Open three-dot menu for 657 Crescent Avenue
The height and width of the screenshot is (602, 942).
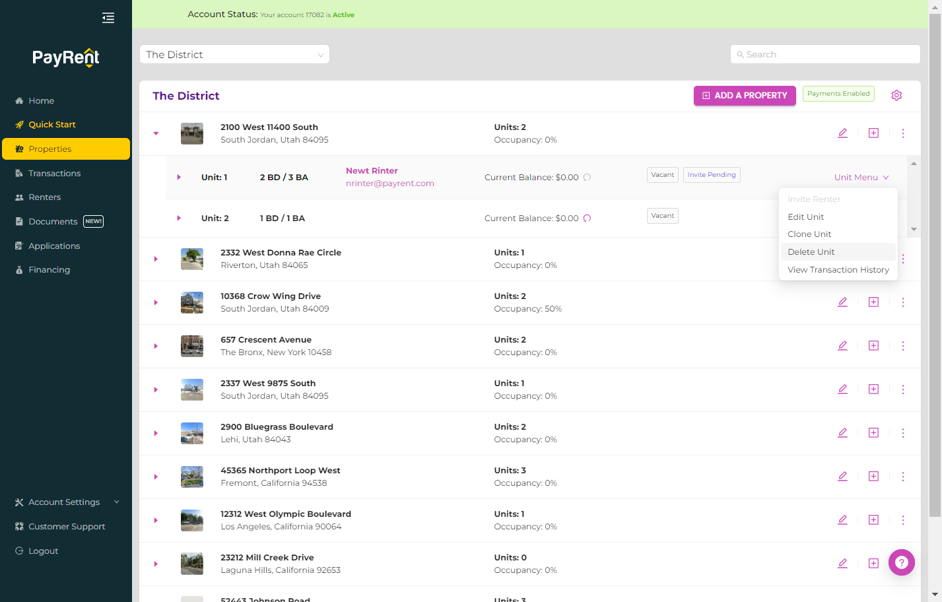[903, 346]
